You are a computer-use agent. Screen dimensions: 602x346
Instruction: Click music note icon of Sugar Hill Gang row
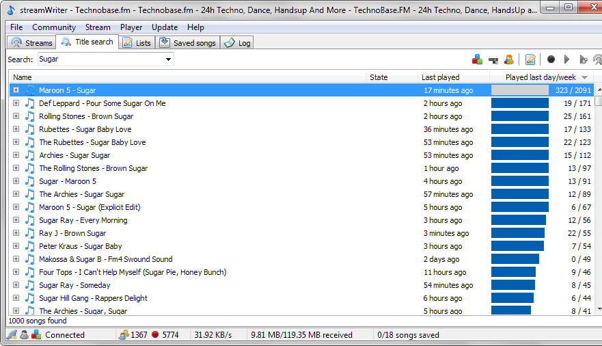coord(30,298)
